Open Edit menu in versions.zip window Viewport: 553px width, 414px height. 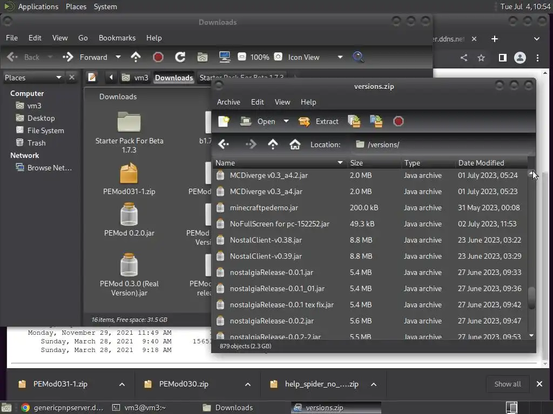pos(258,102)
